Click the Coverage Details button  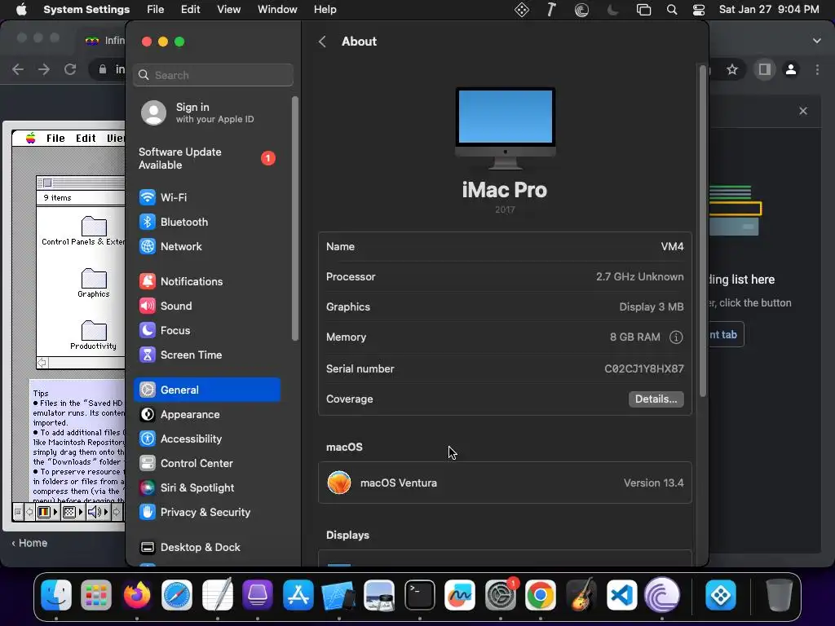point(656,399)
